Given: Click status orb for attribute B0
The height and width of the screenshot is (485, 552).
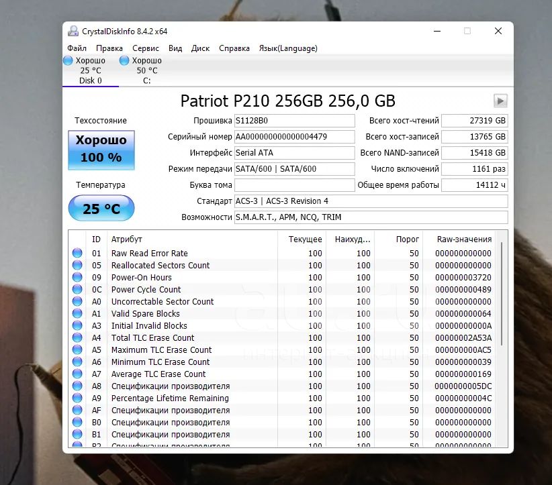Looking at the screenshot, I should (x=77, y=422).
